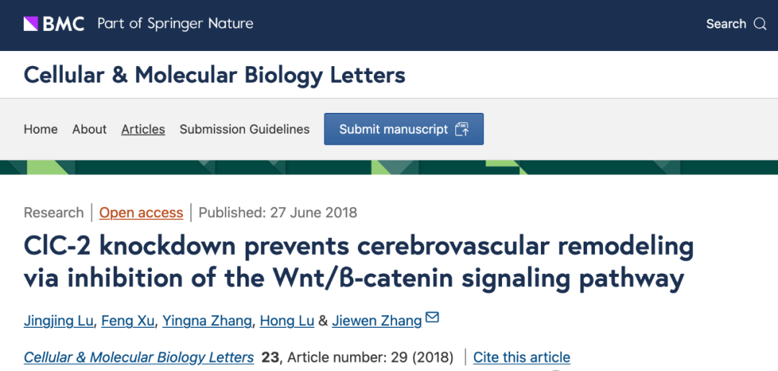Viewport: 778px width, 371px height.
Task: Click the BMC logo icon
Action: [x=31, y=23]
